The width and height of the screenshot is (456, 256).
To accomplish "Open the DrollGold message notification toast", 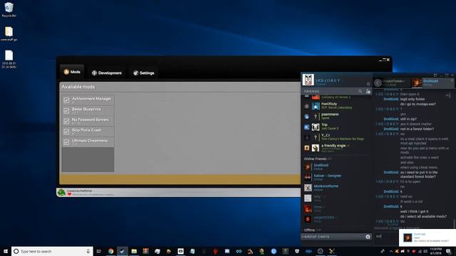I will click(x=427, y=238).
